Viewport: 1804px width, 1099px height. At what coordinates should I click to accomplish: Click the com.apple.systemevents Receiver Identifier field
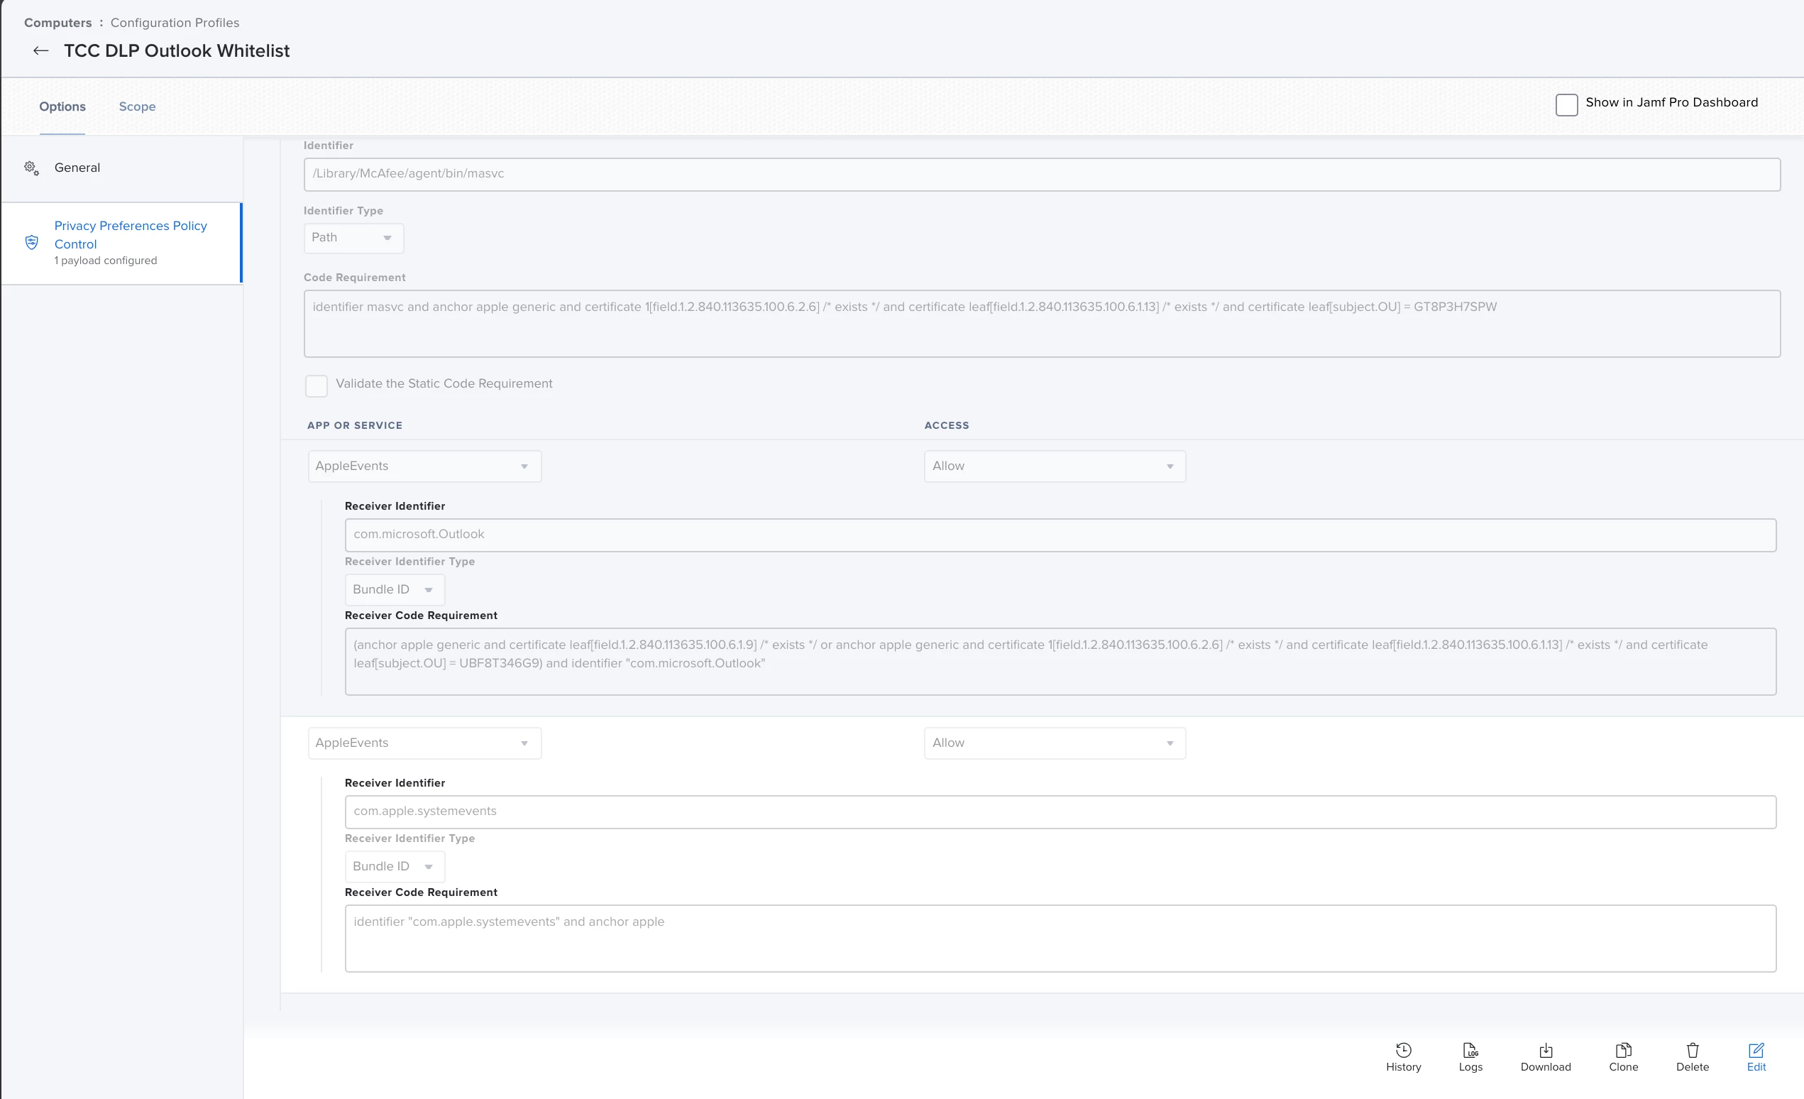point(1060,812)
